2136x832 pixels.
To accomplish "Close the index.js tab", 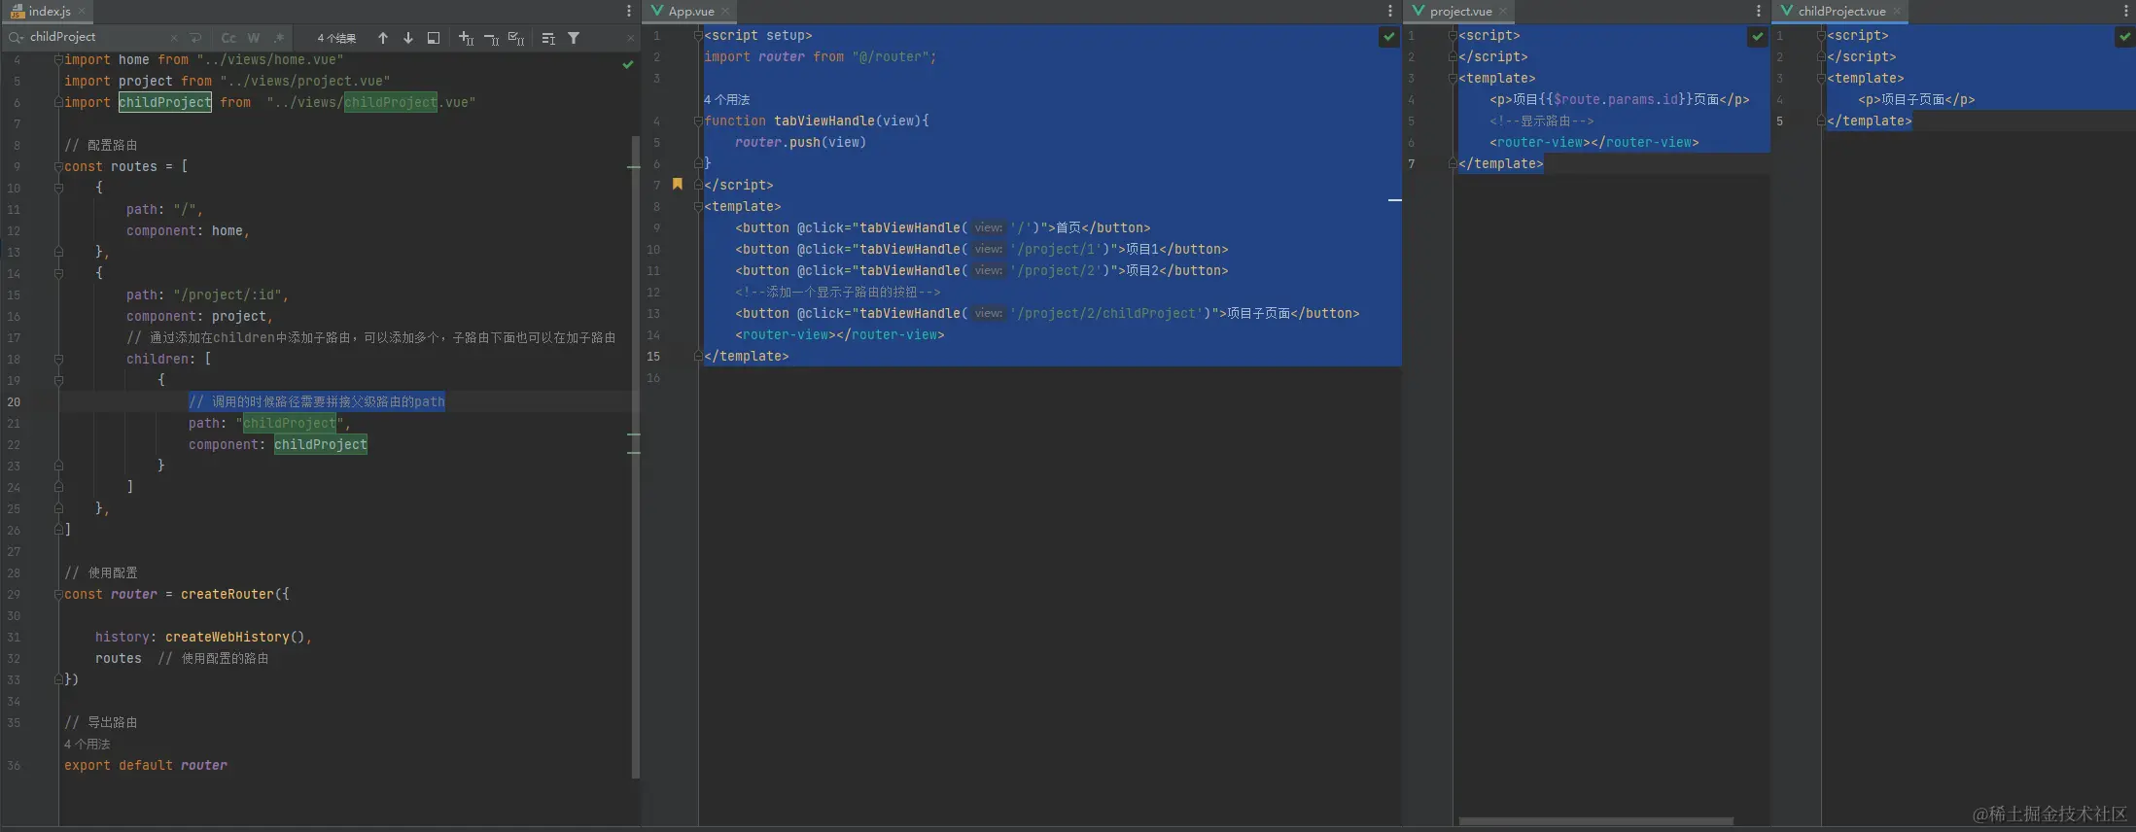I will point(83,12).
